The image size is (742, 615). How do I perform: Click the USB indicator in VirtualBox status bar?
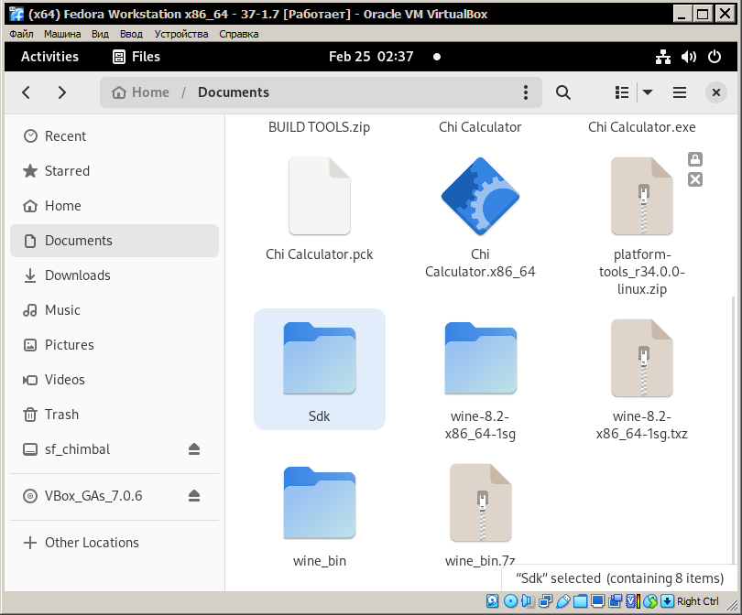(x=562, y=601)
